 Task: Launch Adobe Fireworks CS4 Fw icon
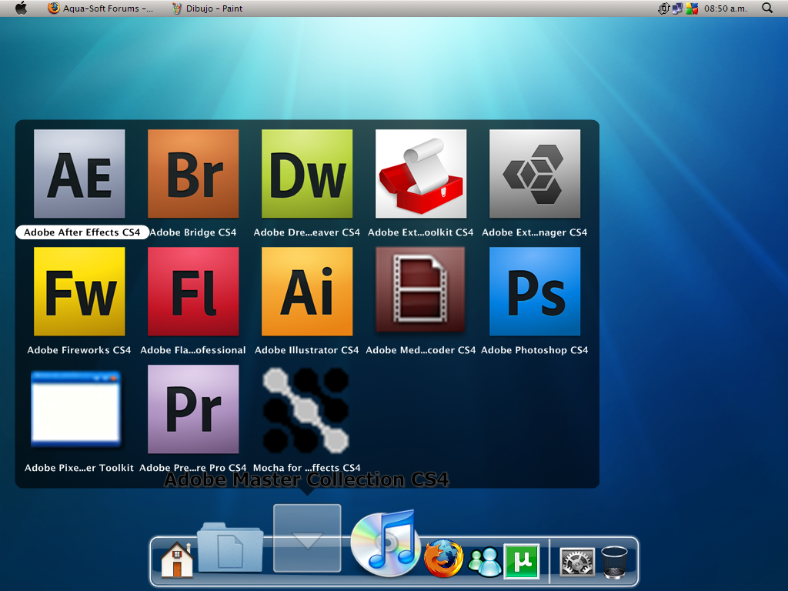tap(79, 292)
